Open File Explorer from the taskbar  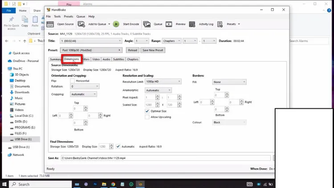coord(104,184)
